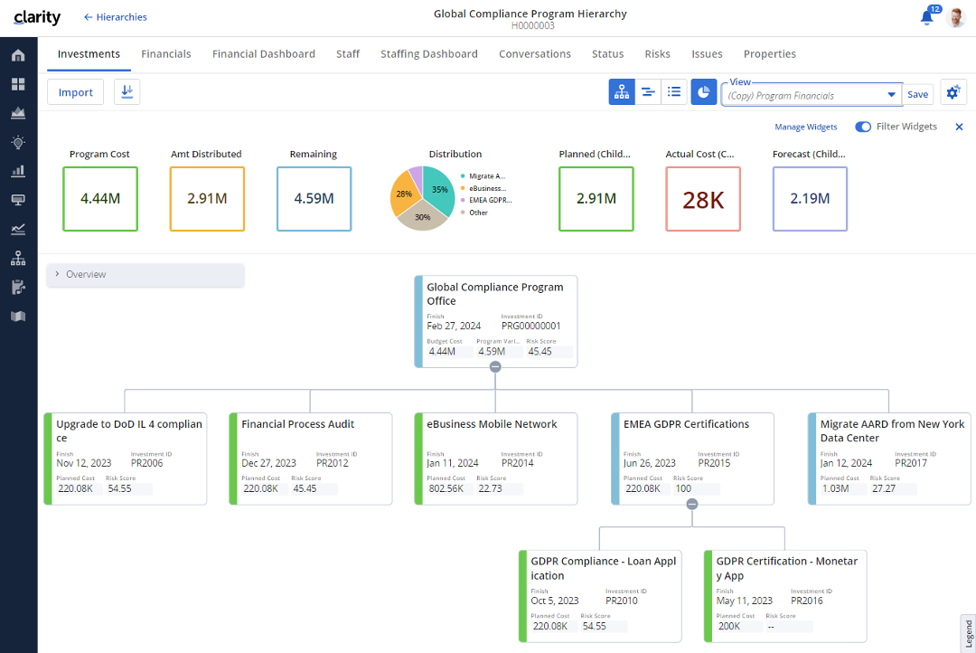Open the View dropdown list

(x=891, y=95)
